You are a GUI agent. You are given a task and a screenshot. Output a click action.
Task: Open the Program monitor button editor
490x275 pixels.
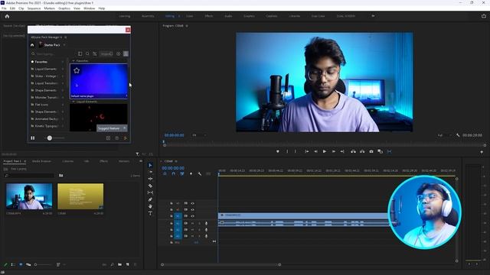(482, 152)
